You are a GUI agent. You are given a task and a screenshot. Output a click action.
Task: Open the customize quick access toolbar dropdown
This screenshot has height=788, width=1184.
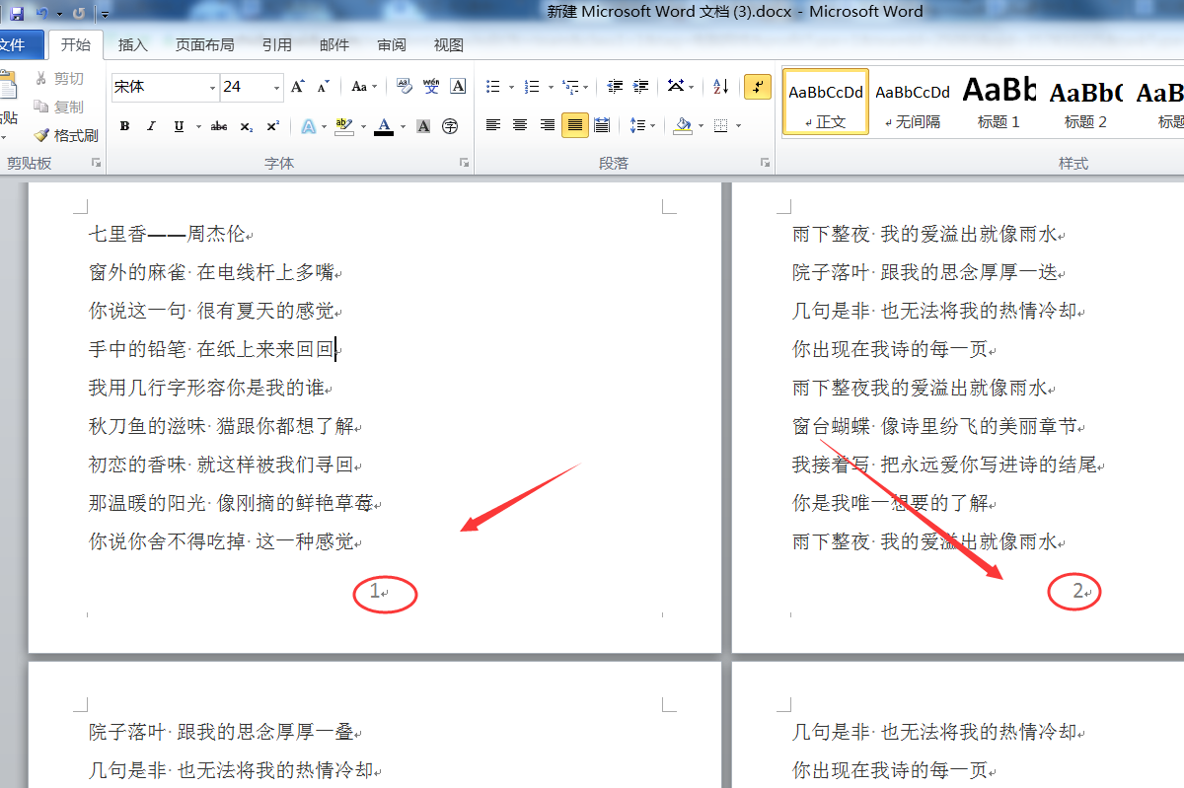coord(105,14)
